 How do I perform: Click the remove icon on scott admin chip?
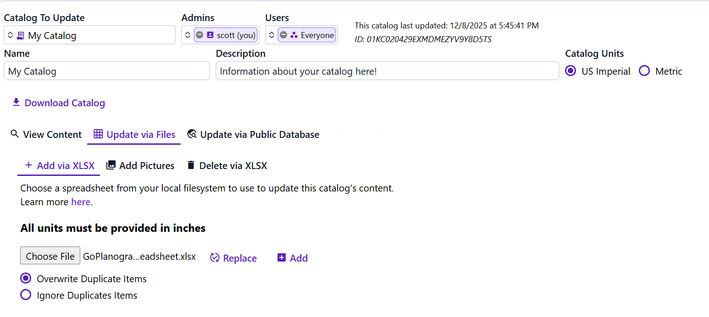[199, 35]
